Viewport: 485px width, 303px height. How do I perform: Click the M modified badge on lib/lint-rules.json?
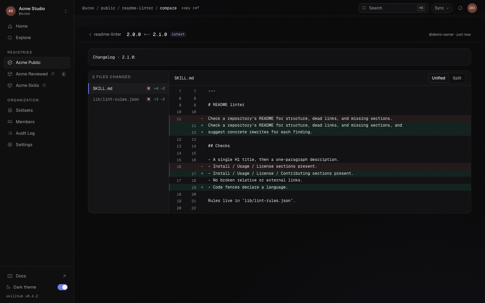[149, 99]
